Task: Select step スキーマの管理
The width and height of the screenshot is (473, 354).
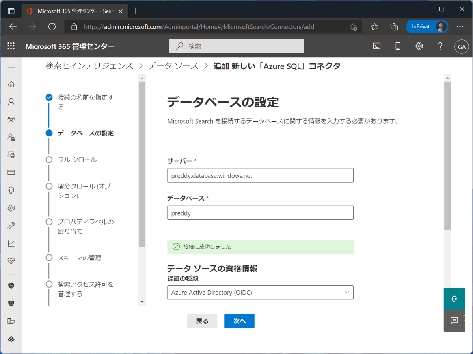Action: coord(79,258)
